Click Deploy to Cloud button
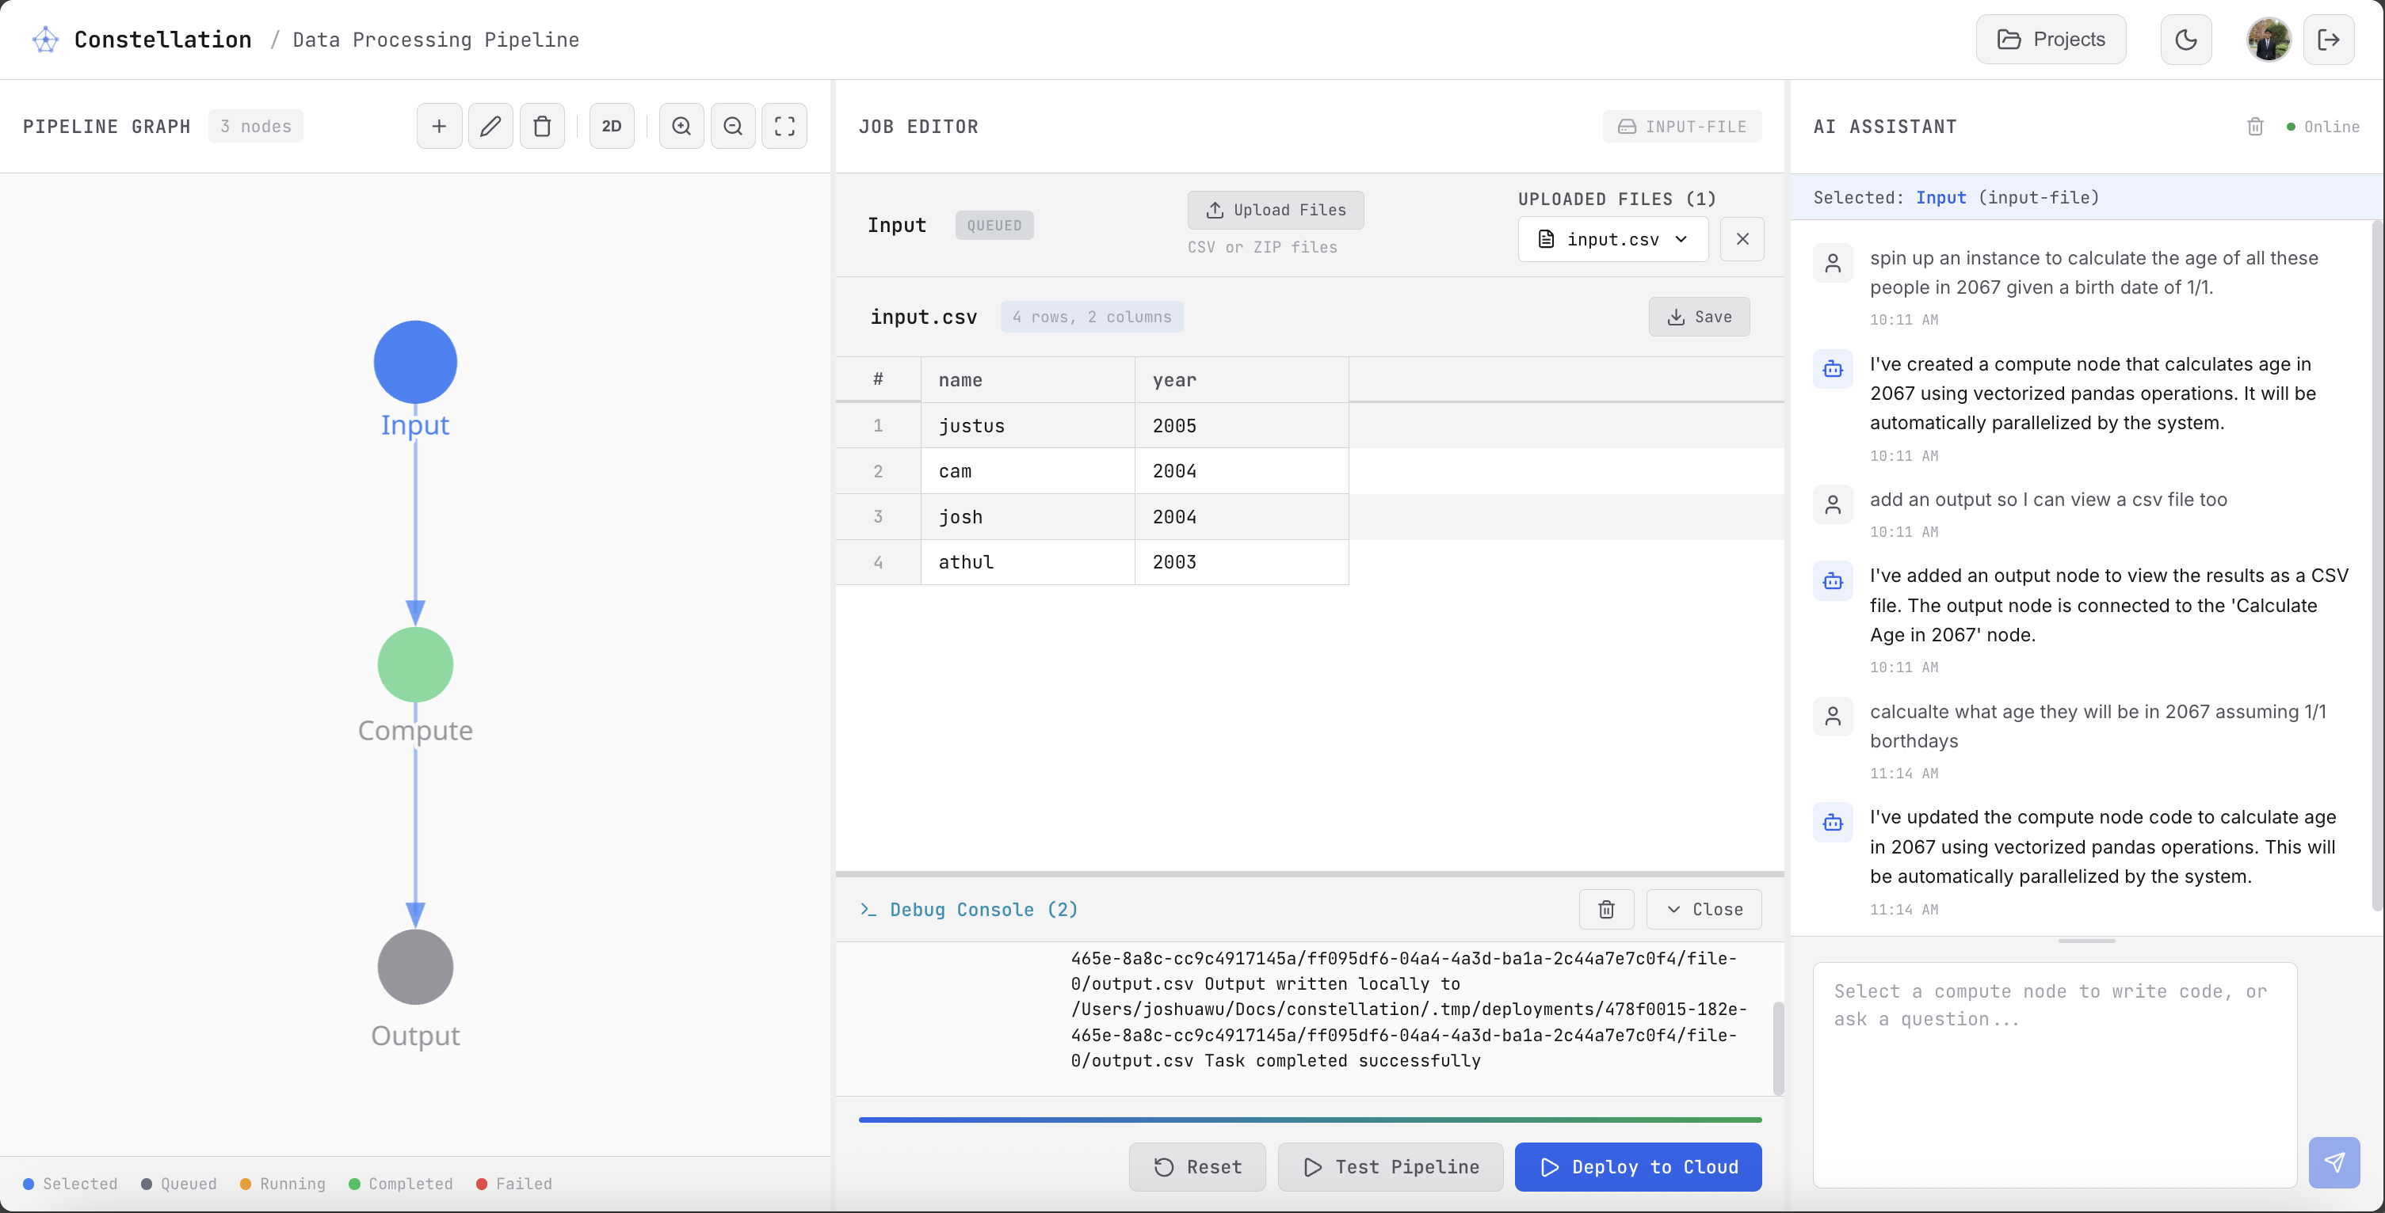 (x=1638, y=1167)
